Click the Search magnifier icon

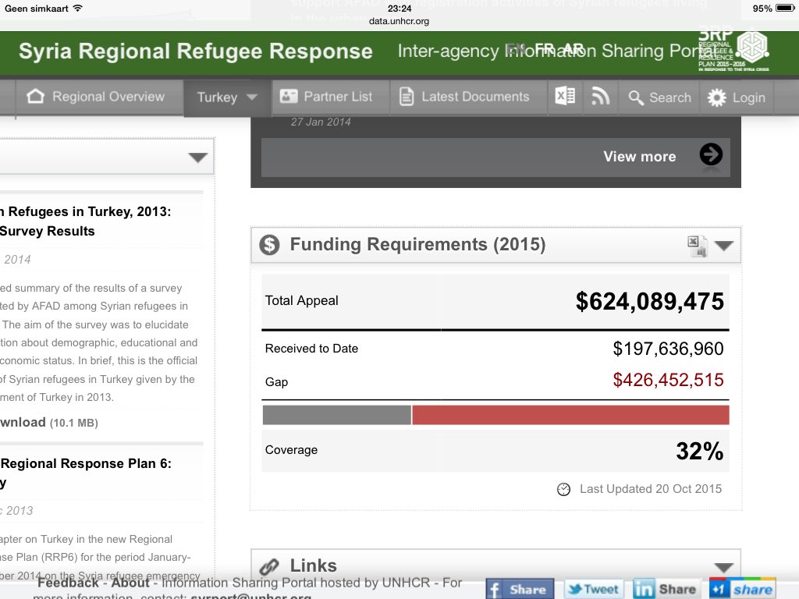(x=635, y=97)
